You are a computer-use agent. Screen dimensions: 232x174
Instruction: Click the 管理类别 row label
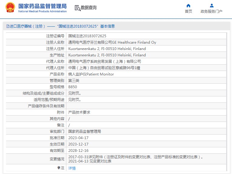pyautogui.click(x=57, y=81)
